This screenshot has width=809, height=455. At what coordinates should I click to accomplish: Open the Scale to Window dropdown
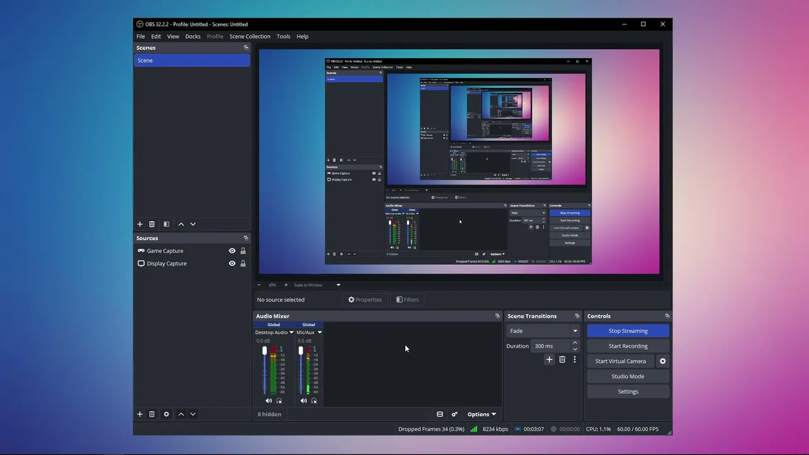(x=338, y=285)
